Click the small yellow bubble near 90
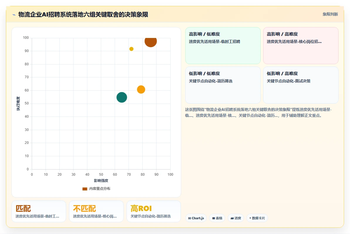This screenshot has height=234, width=350. click(x=132, y=49)
